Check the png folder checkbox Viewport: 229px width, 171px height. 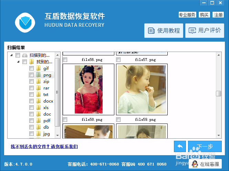coord(31,75)
